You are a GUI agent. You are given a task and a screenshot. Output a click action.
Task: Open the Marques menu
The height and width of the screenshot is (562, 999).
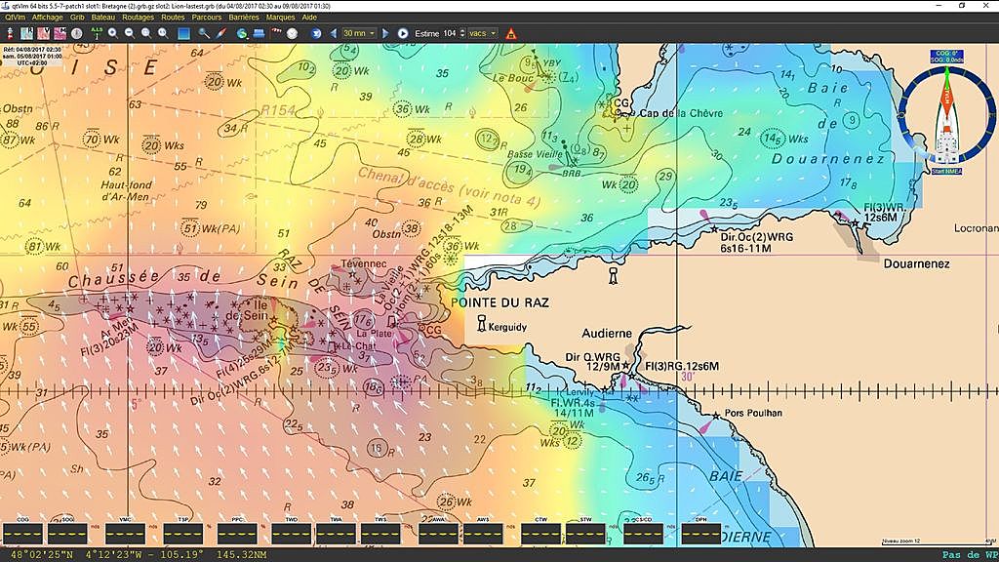coord(280,18)
